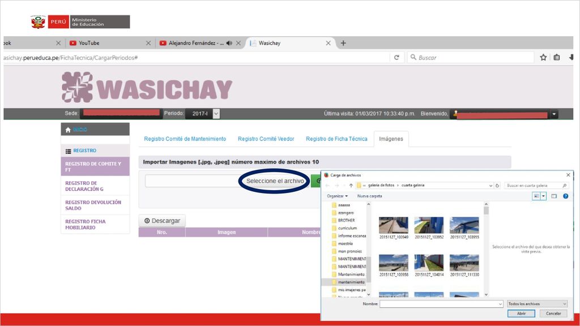Click the change view icon in file dialog

pyautogui.click(x=536, y=196)
